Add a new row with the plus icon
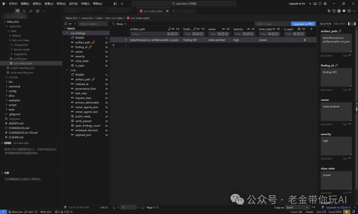Viewport: 358px width, 214px height. (113, 45)
